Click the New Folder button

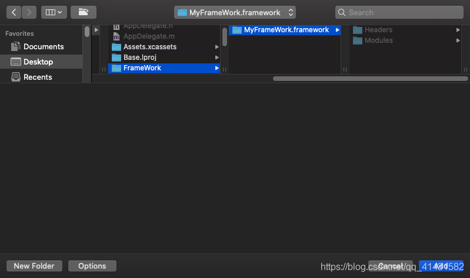click(34, 266)
